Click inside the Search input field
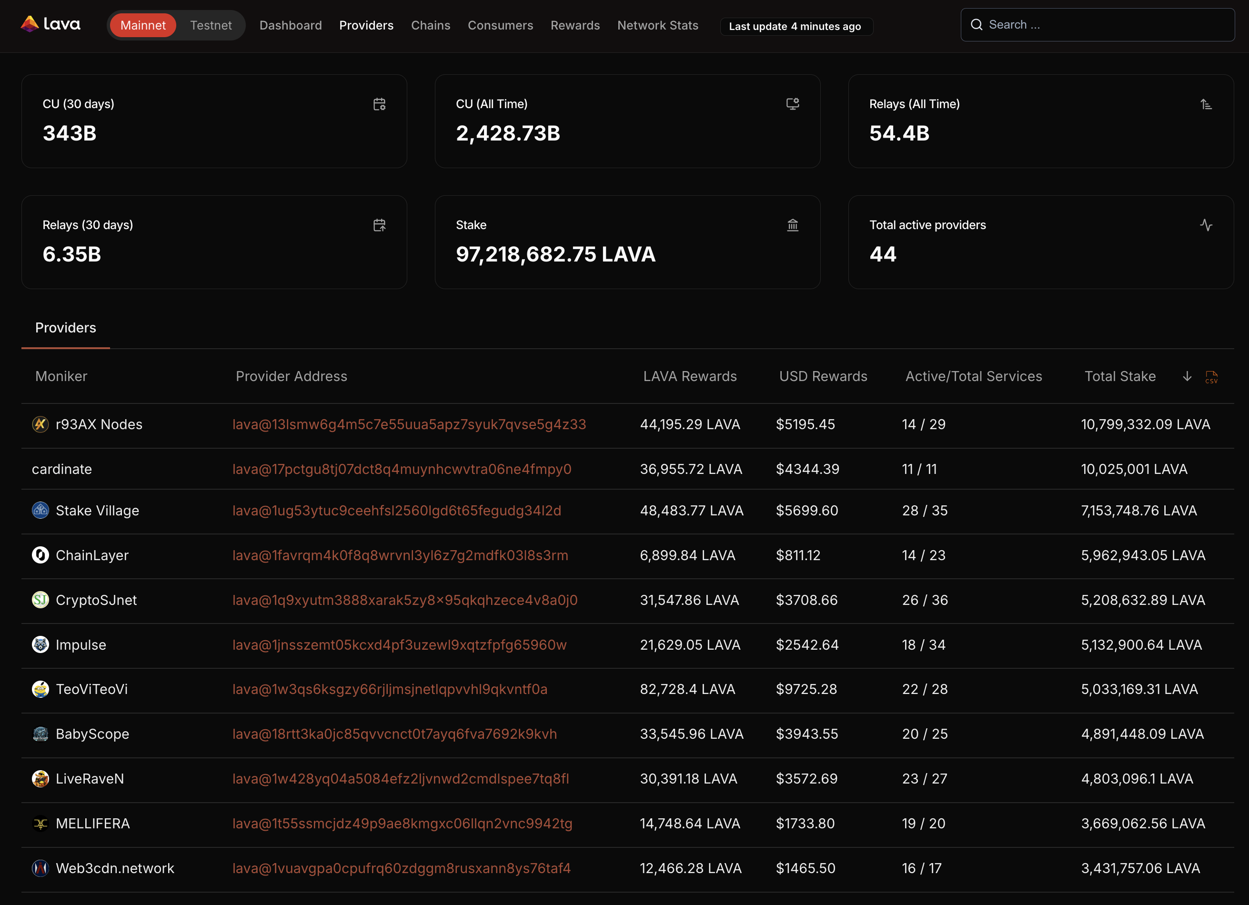The image size is (1249, 905). coord(1096,24)
